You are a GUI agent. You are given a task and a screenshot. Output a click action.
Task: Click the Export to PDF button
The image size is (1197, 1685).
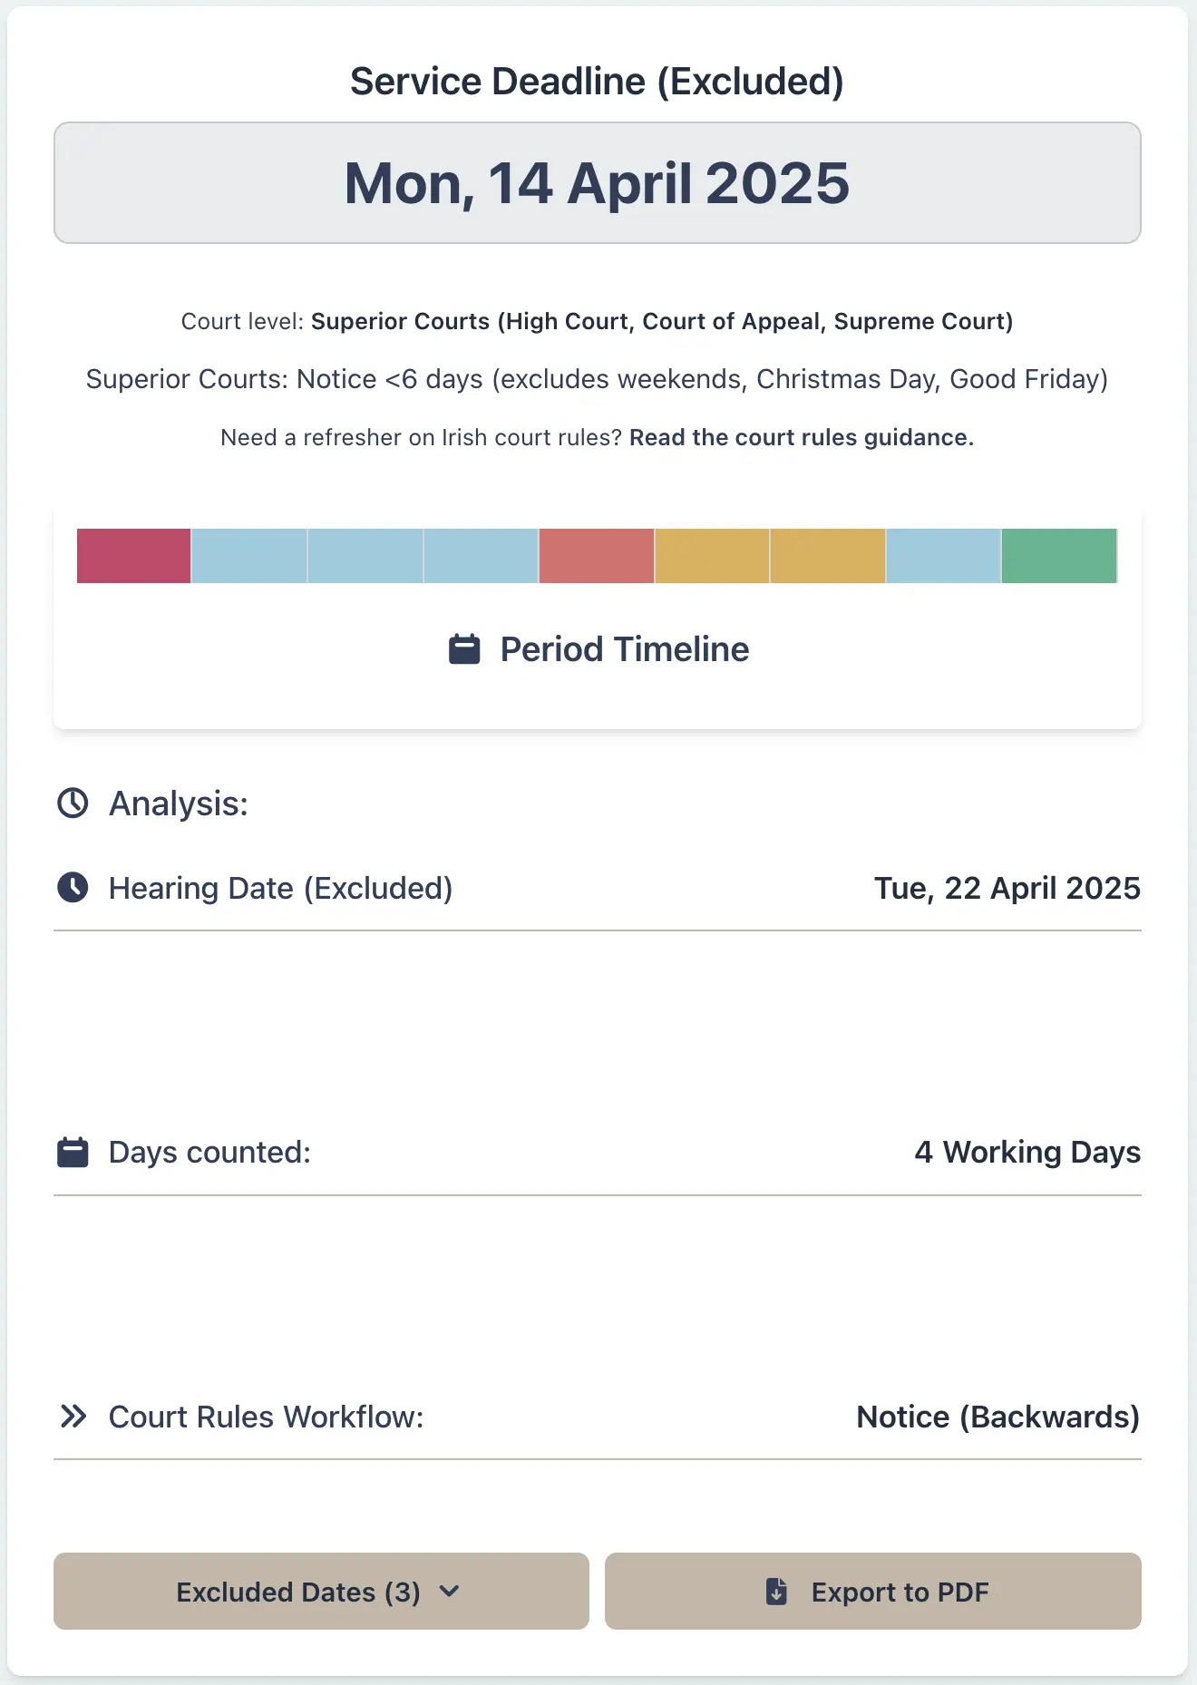[x=872, y=1591]
